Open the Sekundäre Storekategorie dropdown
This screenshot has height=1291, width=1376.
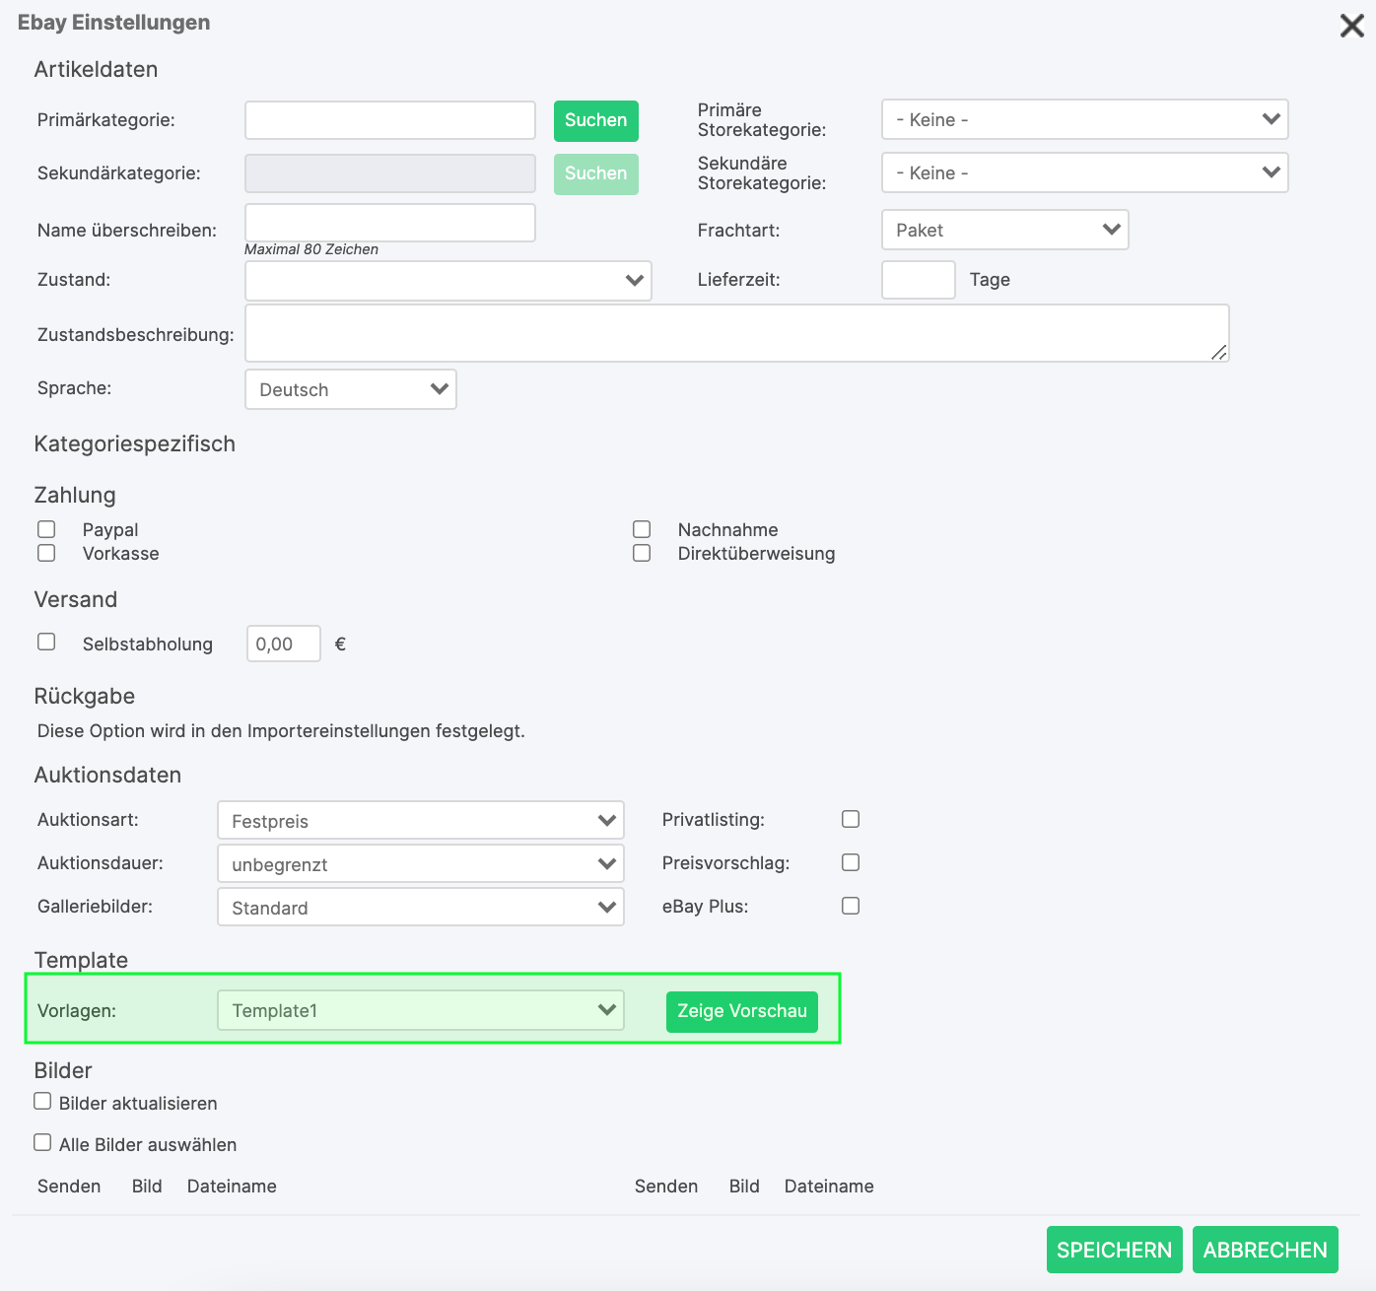pos(1084,172)
